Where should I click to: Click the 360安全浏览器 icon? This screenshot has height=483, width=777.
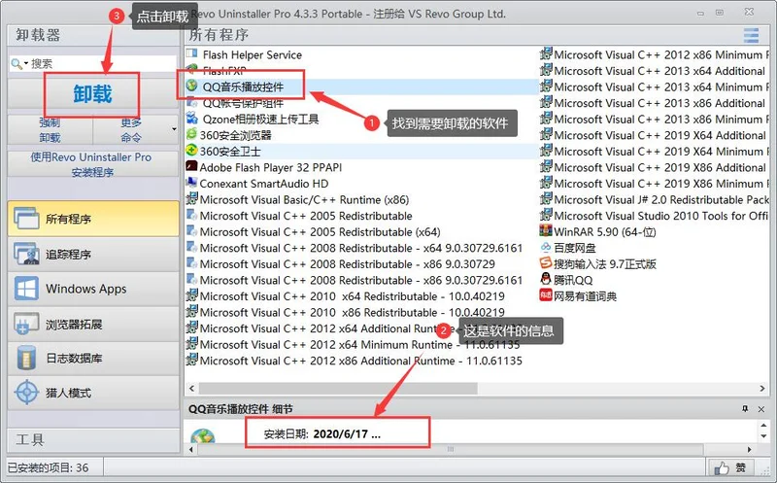(x=191, y=134)
